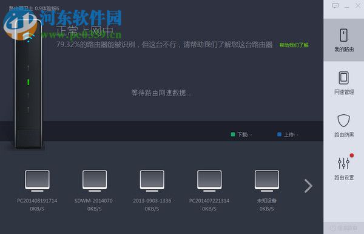The height and width of the screenshot is (234, 364).
Task: Minimize the router guard window
Action: [346, 7]
